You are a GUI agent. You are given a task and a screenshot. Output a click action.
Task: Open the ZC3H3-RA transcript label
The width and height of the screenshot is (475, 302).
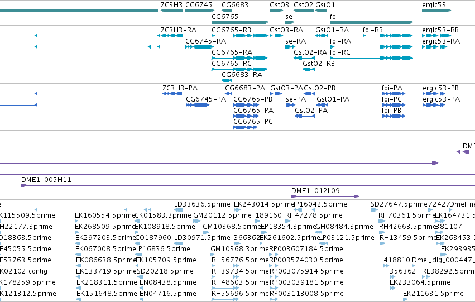click(179, 30)
